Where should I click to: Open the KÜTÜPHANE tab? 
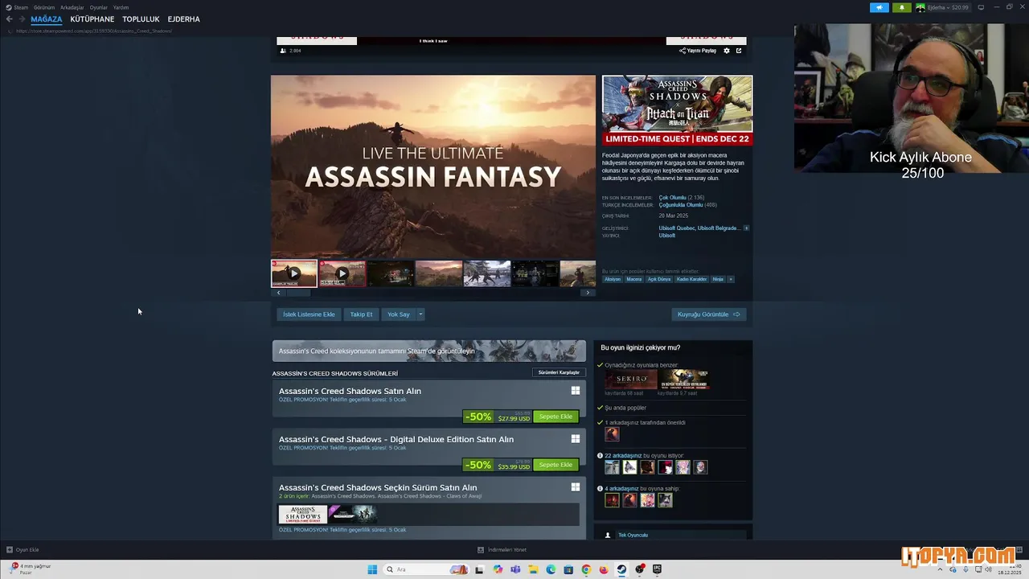click(x=92, y=19)
